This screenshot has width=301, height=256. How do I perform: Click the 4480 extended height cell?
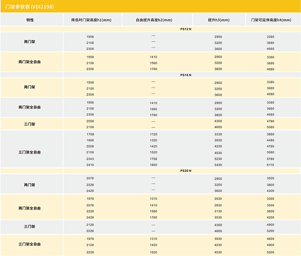point(271,140)
